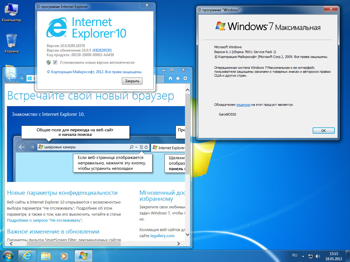This screenshot has width=350, height=262.
Task: Minimize the Internet Explorer browser window
Action: [164, 70]
